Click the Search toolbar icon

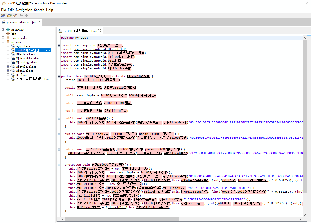(15, 15)
